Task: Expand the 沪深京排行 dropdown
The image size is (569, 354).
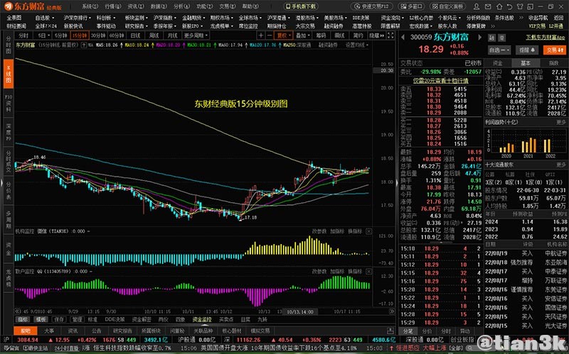Action: point(78,17)
